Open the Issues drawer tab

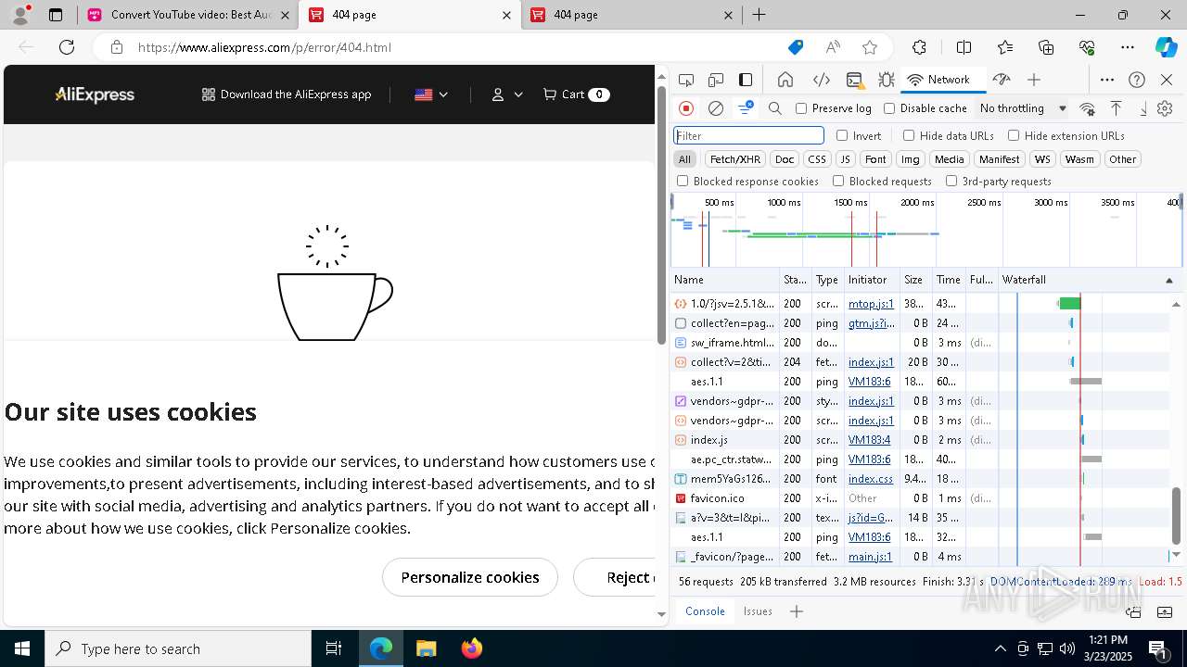758,611
